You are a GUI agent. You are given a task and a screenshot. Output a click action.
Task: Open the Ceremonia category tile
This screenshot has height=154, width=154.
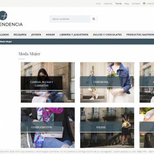(x=107, y=83)
